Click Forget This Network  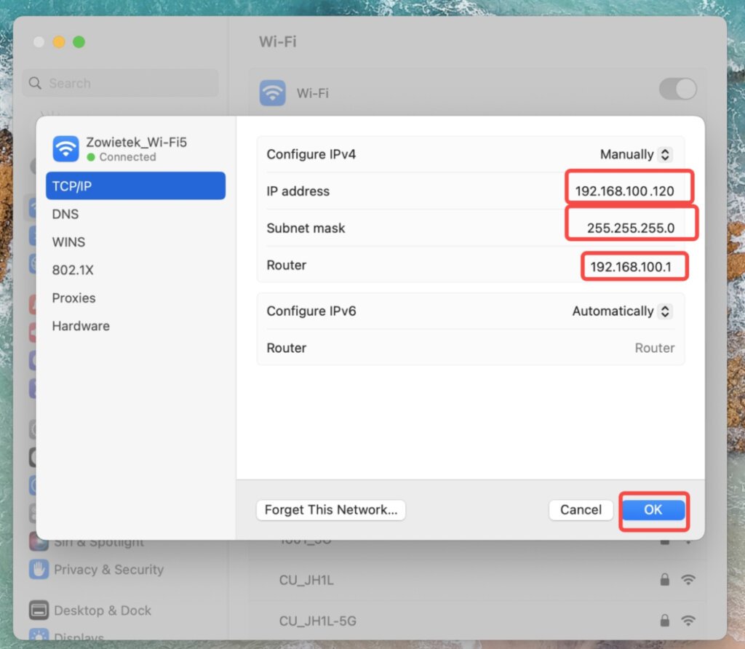[x=330, y=510]
